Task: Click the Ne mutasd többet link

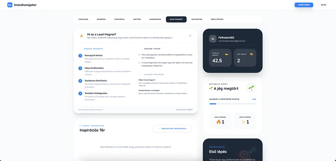Action: point(184,110)
